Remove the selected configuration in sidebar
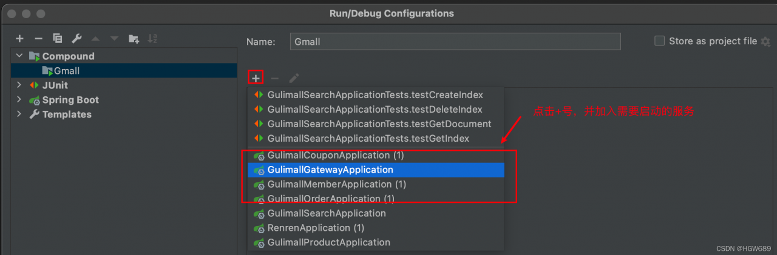This screenshot has width=777, height=255. [38, 39]
